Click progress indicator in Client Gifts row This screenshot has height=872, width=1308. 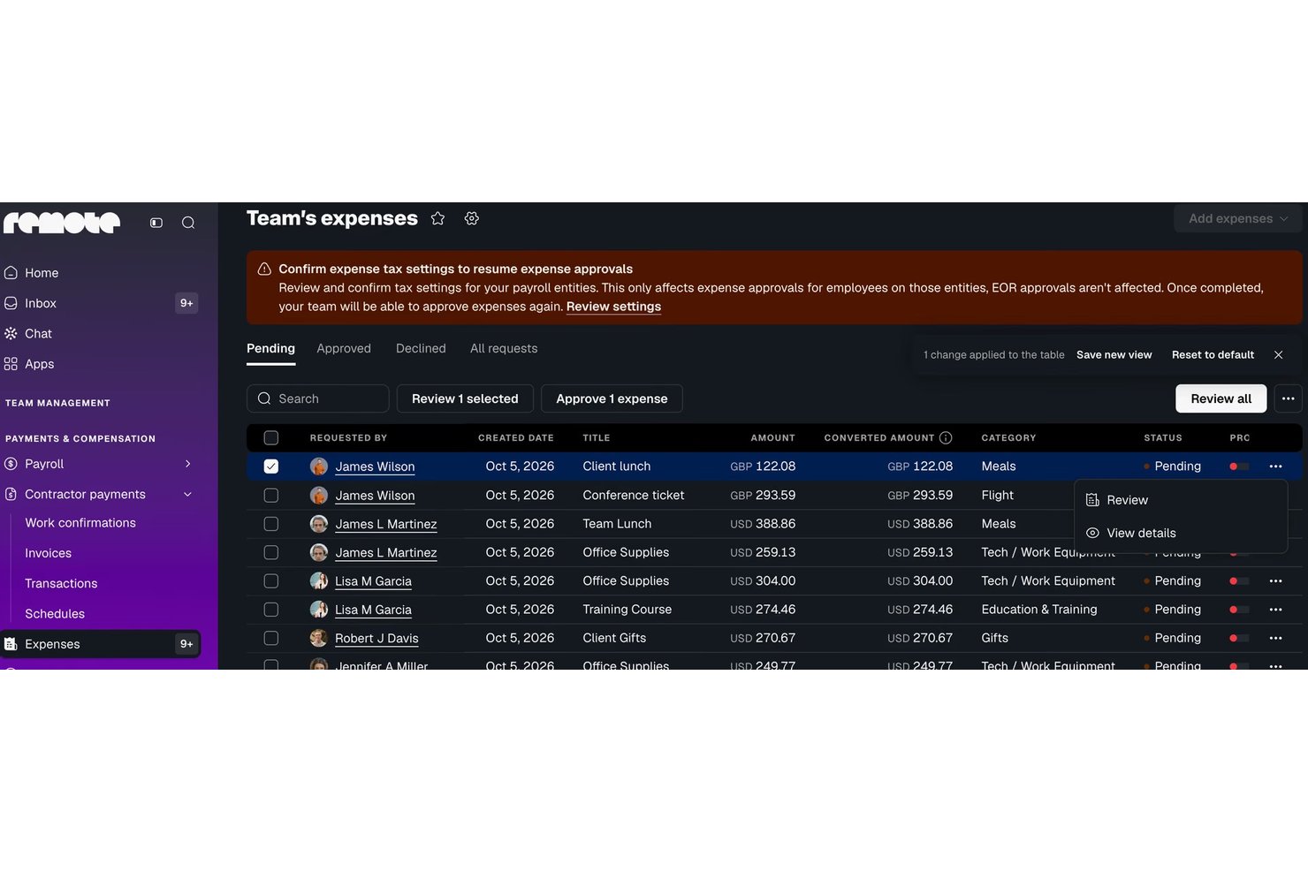1239,638
